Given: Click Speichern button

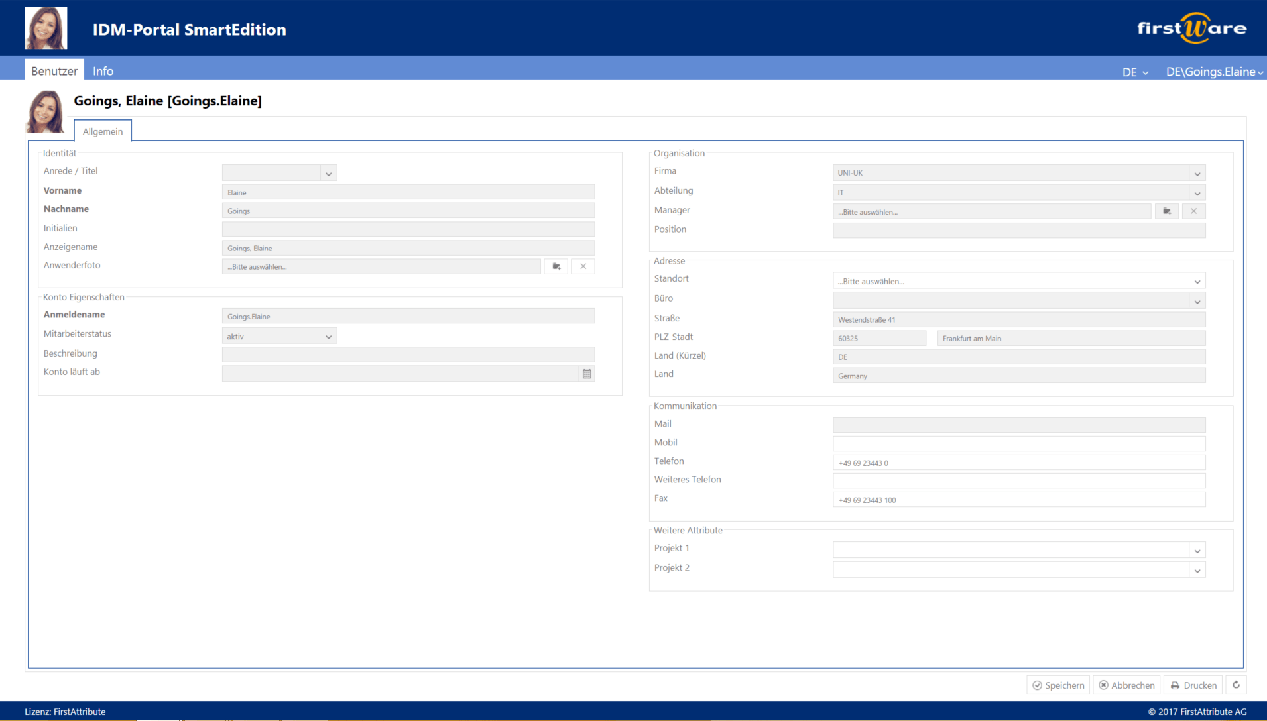Looking at the screenshot, I should point(1058,685).
